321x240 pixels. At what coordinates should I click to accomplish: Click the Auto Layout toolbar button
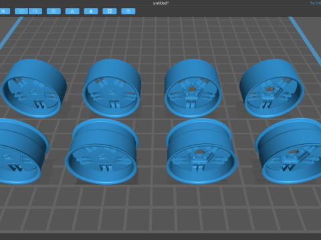(x=72, y=11)
